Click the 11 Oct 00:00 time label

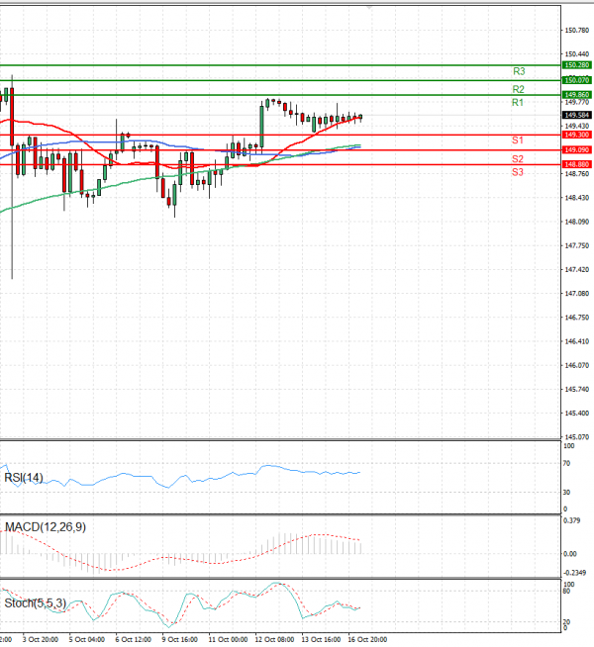point(228,639)
